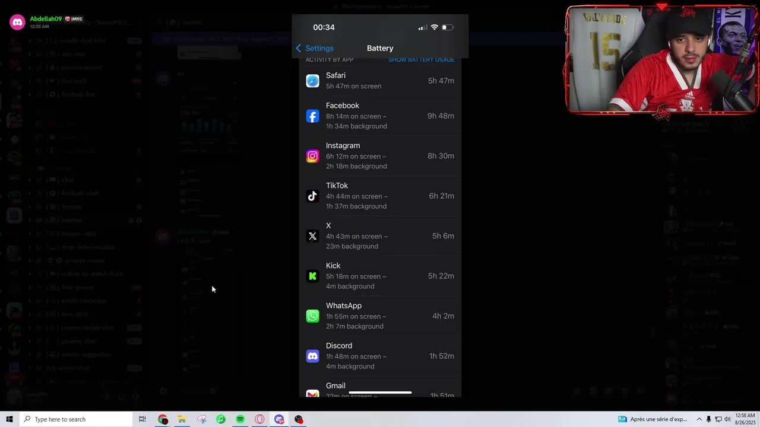Open the volume control tray icon
The height and width of the screenshot is (427, 760).
(x=727, y=419)
